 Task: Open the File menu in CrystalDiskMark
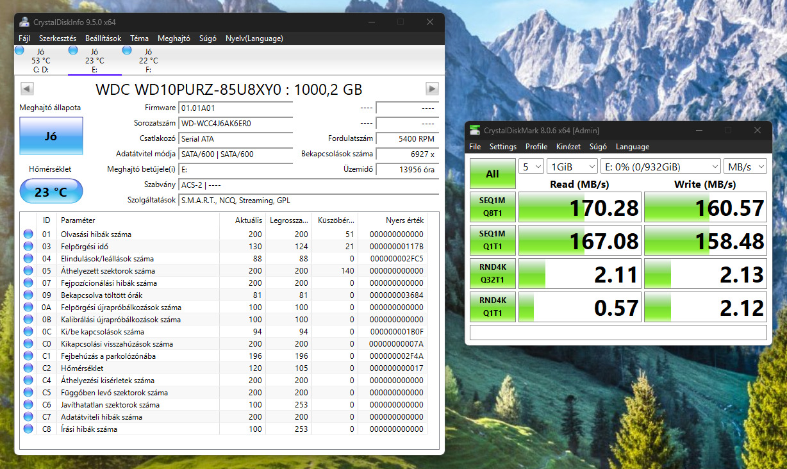[x=475, y=147]
